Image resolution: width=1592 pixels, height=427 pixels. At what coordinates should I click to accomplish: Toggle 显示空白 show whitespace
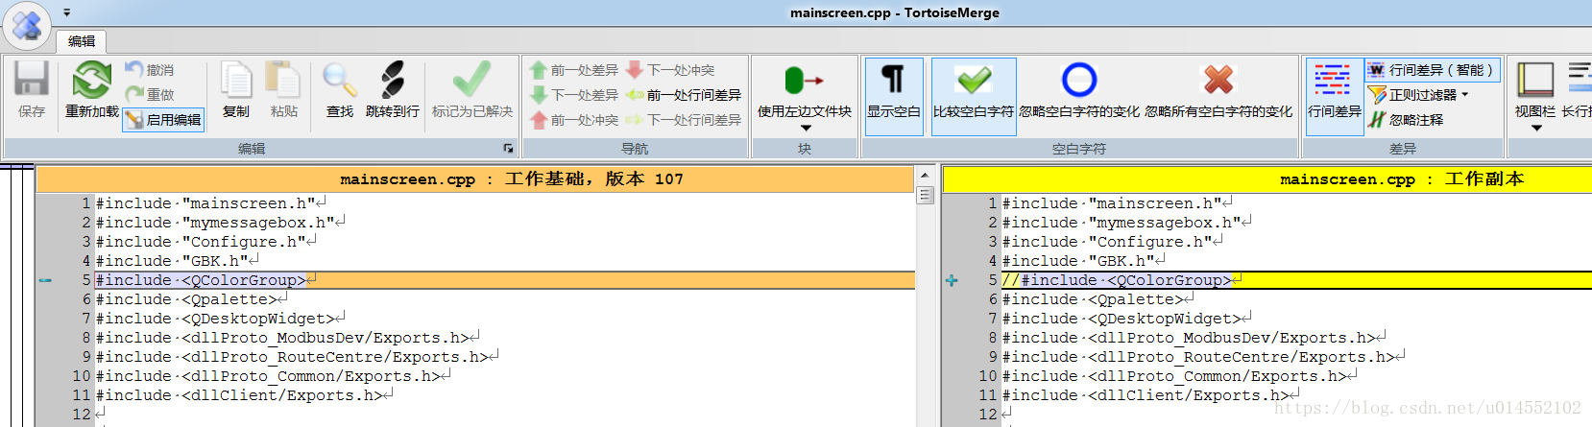pos(894,96)
